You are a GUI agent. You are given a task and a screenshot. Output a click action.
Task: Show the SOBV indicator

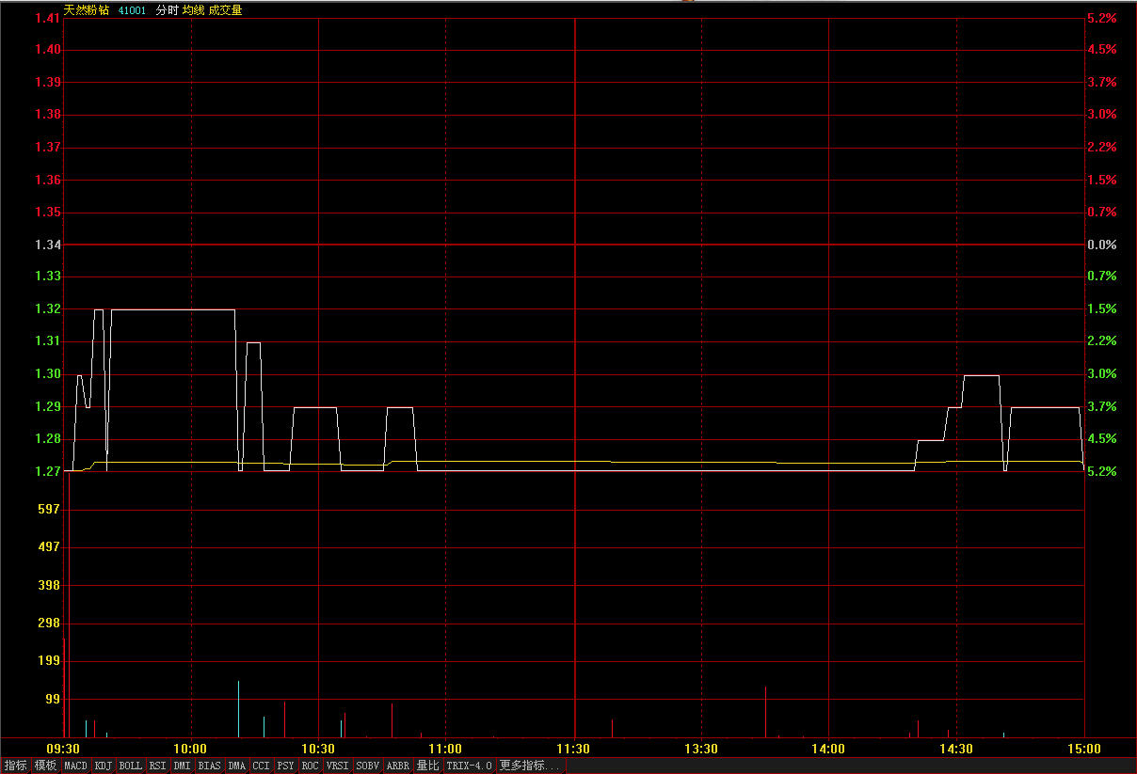point(368,766)
